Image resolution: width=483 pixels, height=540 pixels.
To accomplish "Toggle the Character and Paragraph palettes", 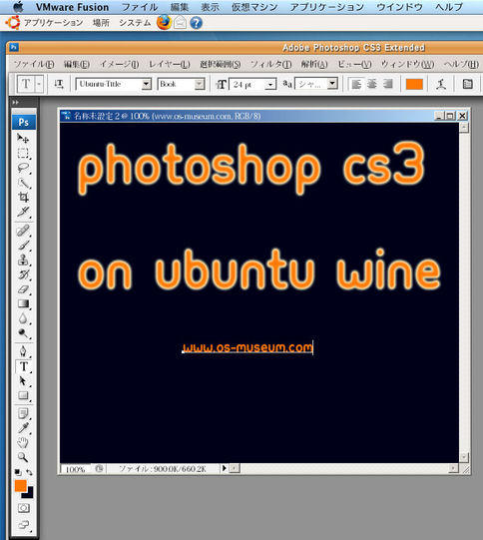I will [x=467, y=84].
